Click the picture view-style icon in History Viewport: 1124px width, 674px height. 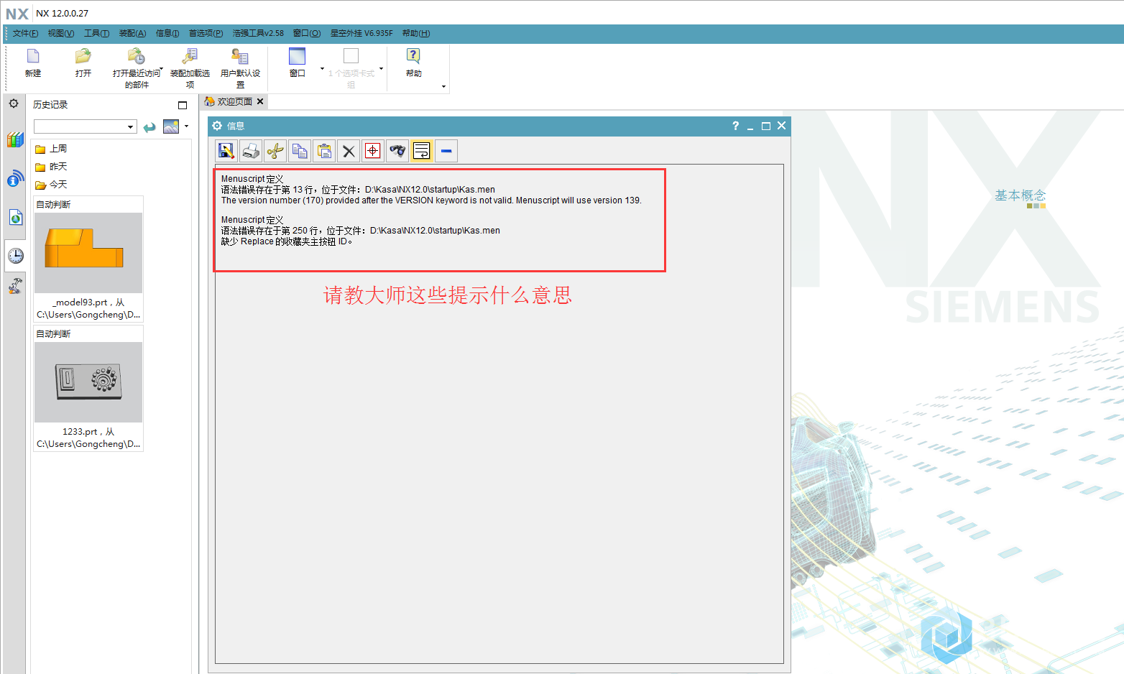pos(171,126)
